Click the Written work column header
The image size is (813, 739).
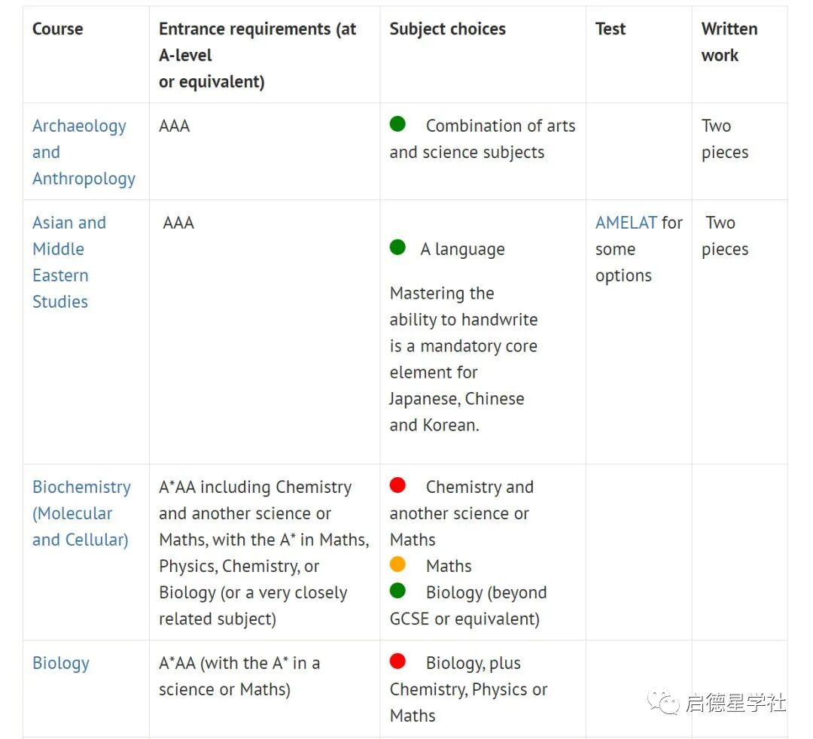tap(729, 42)
